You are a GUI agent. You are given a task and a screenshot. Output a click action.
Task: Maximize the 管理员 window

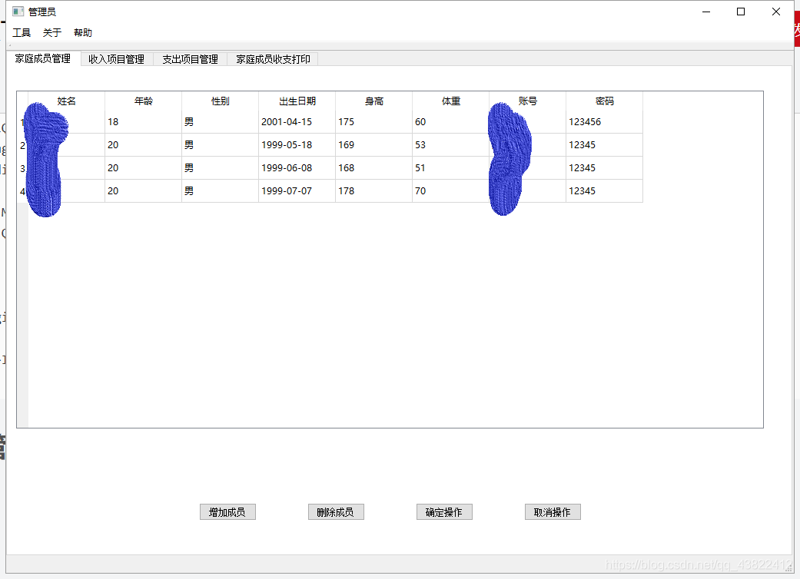741,12
